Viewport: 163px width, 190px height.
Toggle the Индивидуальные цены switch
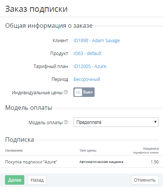(84, 92)
